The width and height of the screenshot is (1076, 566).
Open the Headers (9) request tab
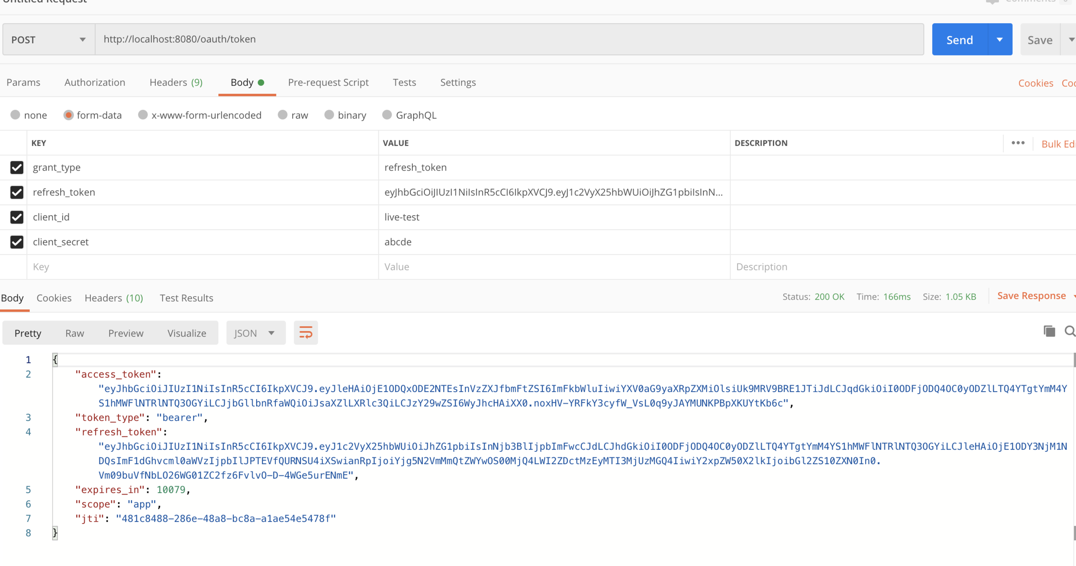176,83
